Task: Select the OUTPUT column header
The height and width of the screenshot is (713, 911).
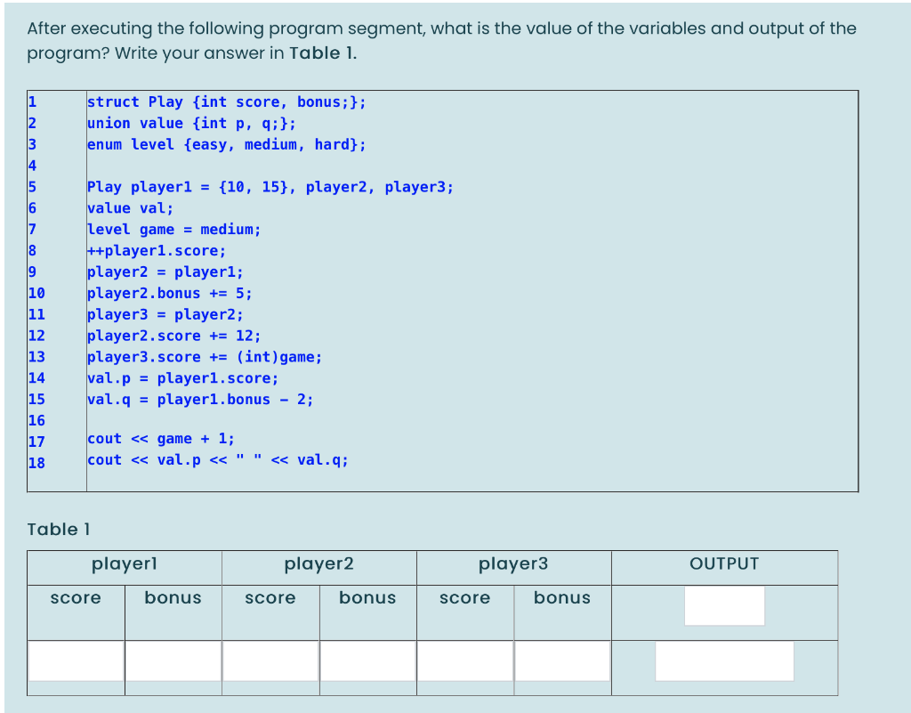Action: (x=723, y=564)
